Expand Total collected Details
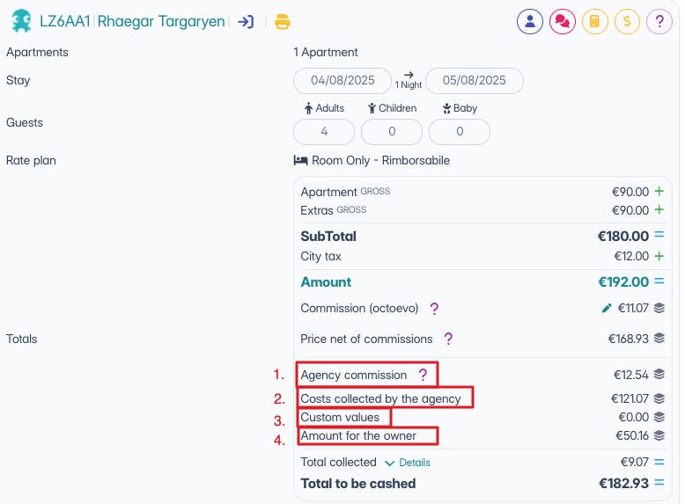This screenshot has height=504, width=685. (x=408, y=463)
